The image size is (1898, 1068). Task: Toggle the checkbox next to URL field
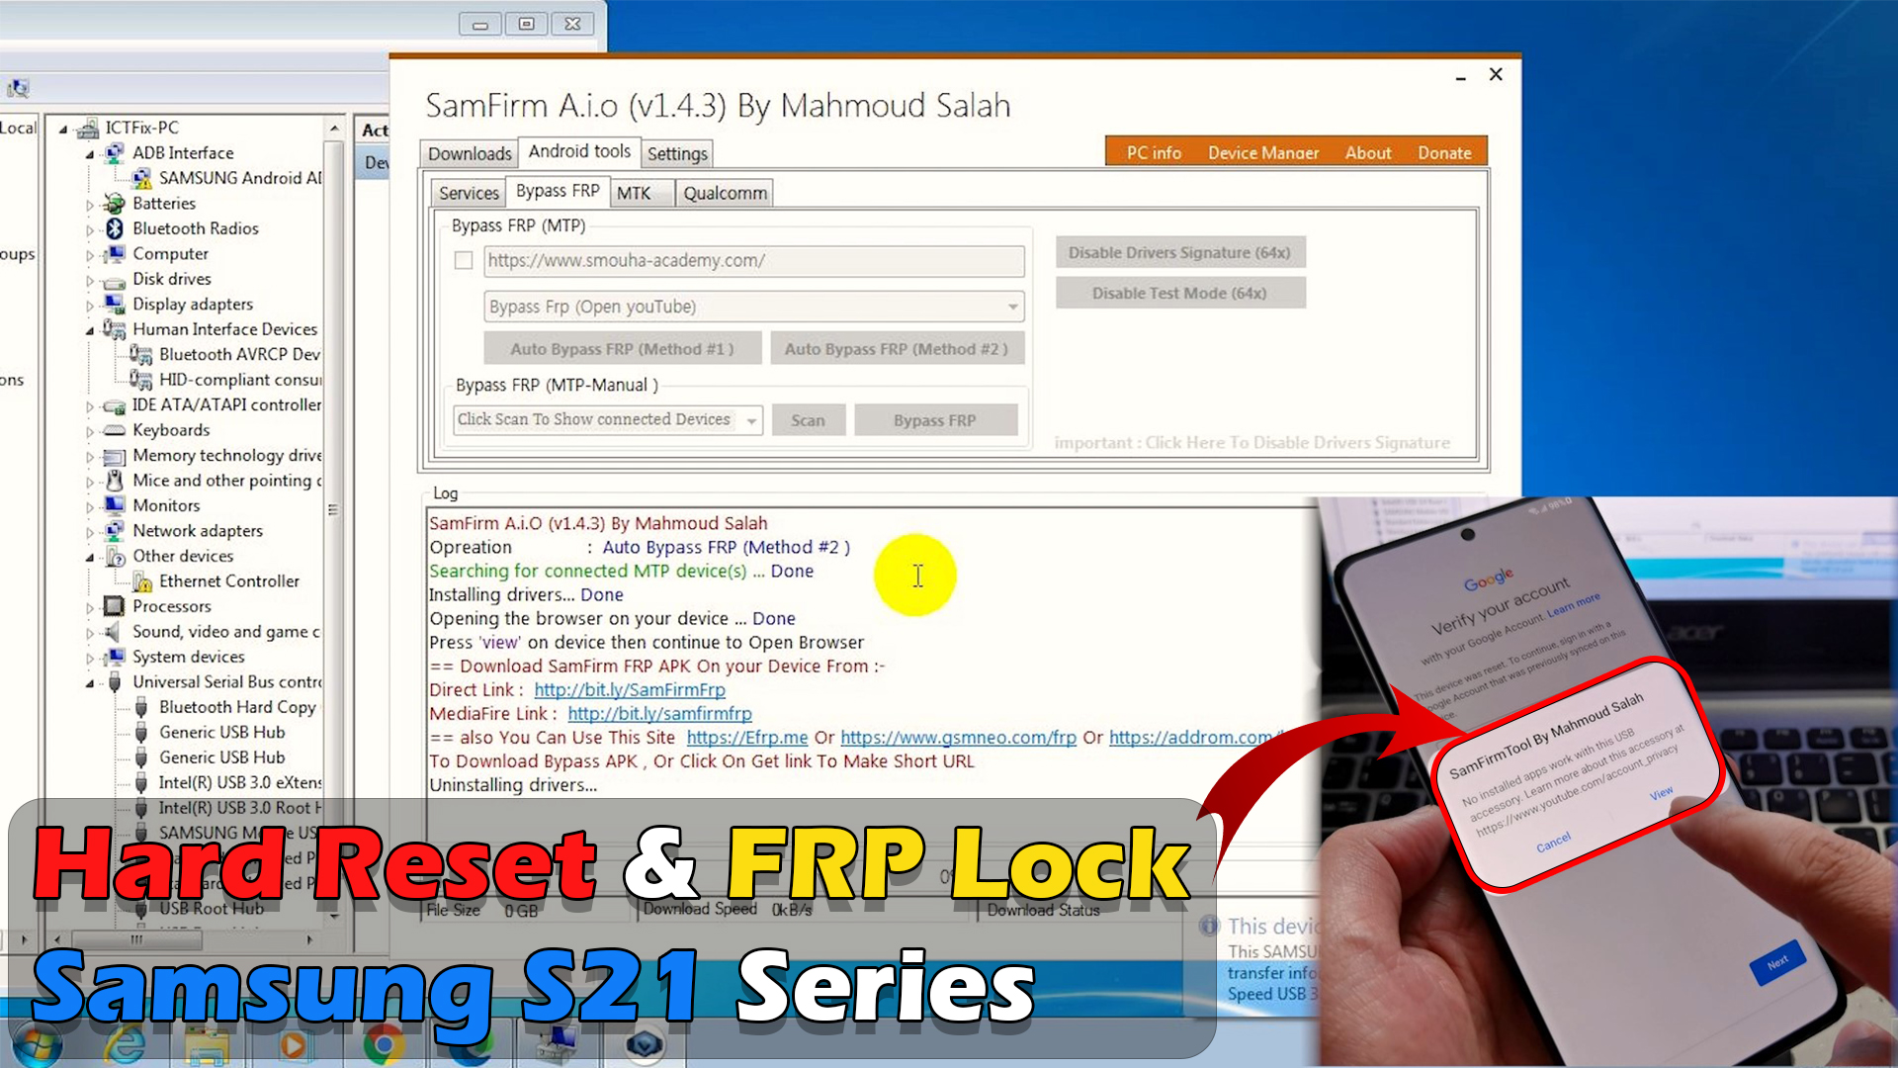tap(463, 259)
